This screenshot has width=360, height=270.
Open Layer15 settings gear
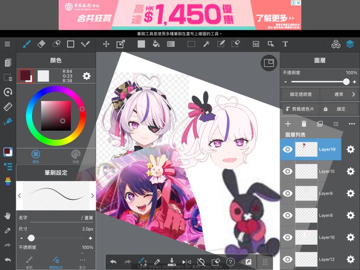pyautogui.click(x=350, y=172)
